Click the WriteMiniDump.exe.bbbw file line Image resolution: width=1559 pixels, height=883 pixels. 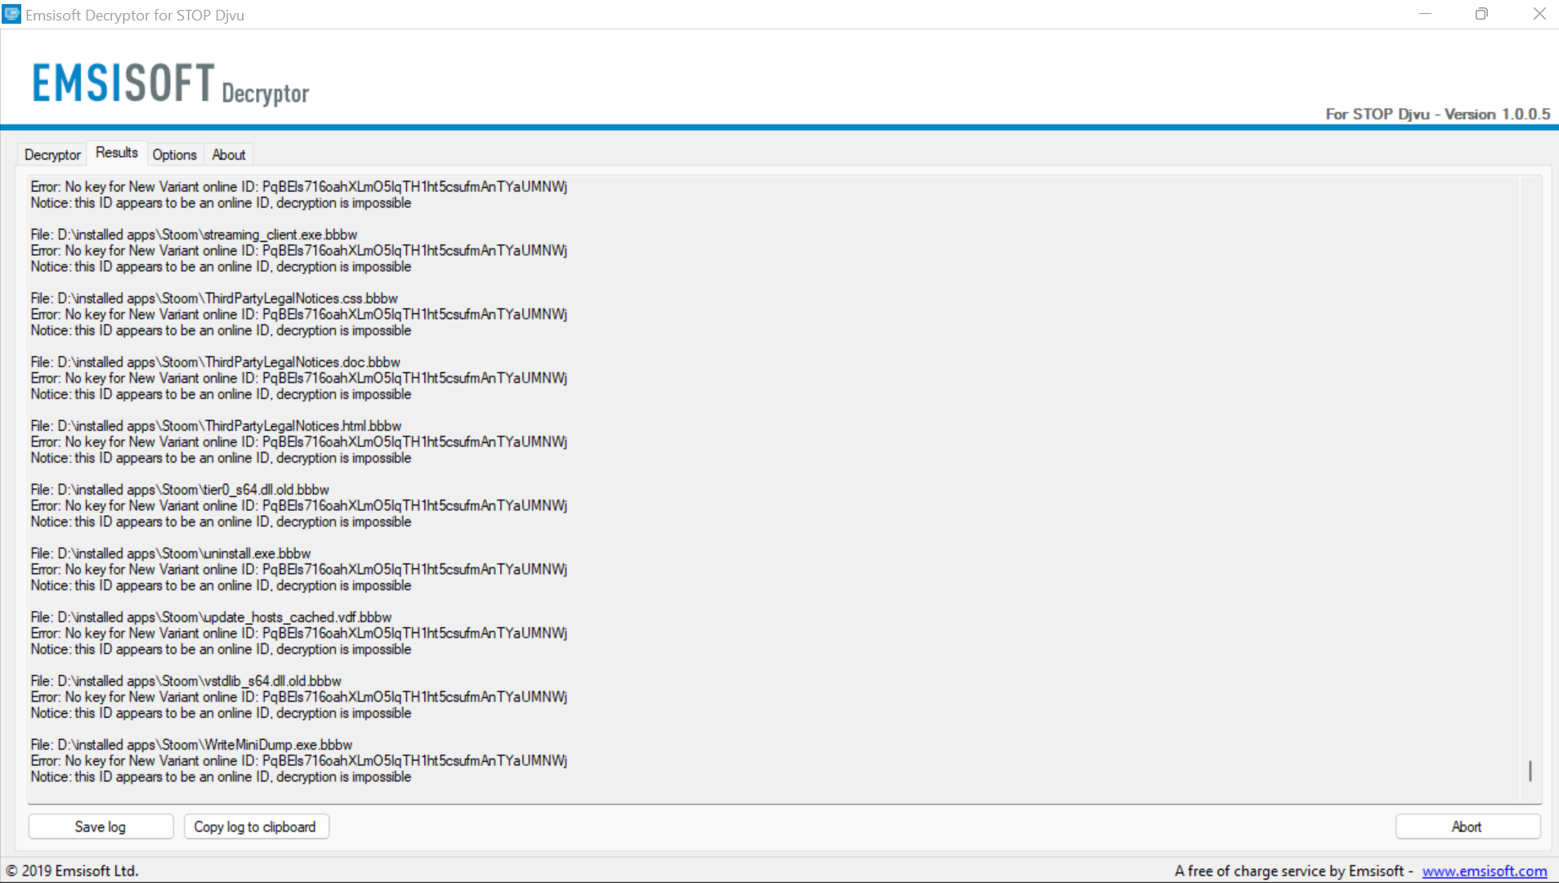(x=191, y=745)
